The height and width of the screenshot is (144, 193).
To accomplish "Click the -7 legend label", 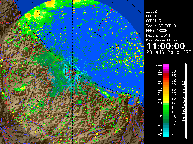I will click(160, 135).
